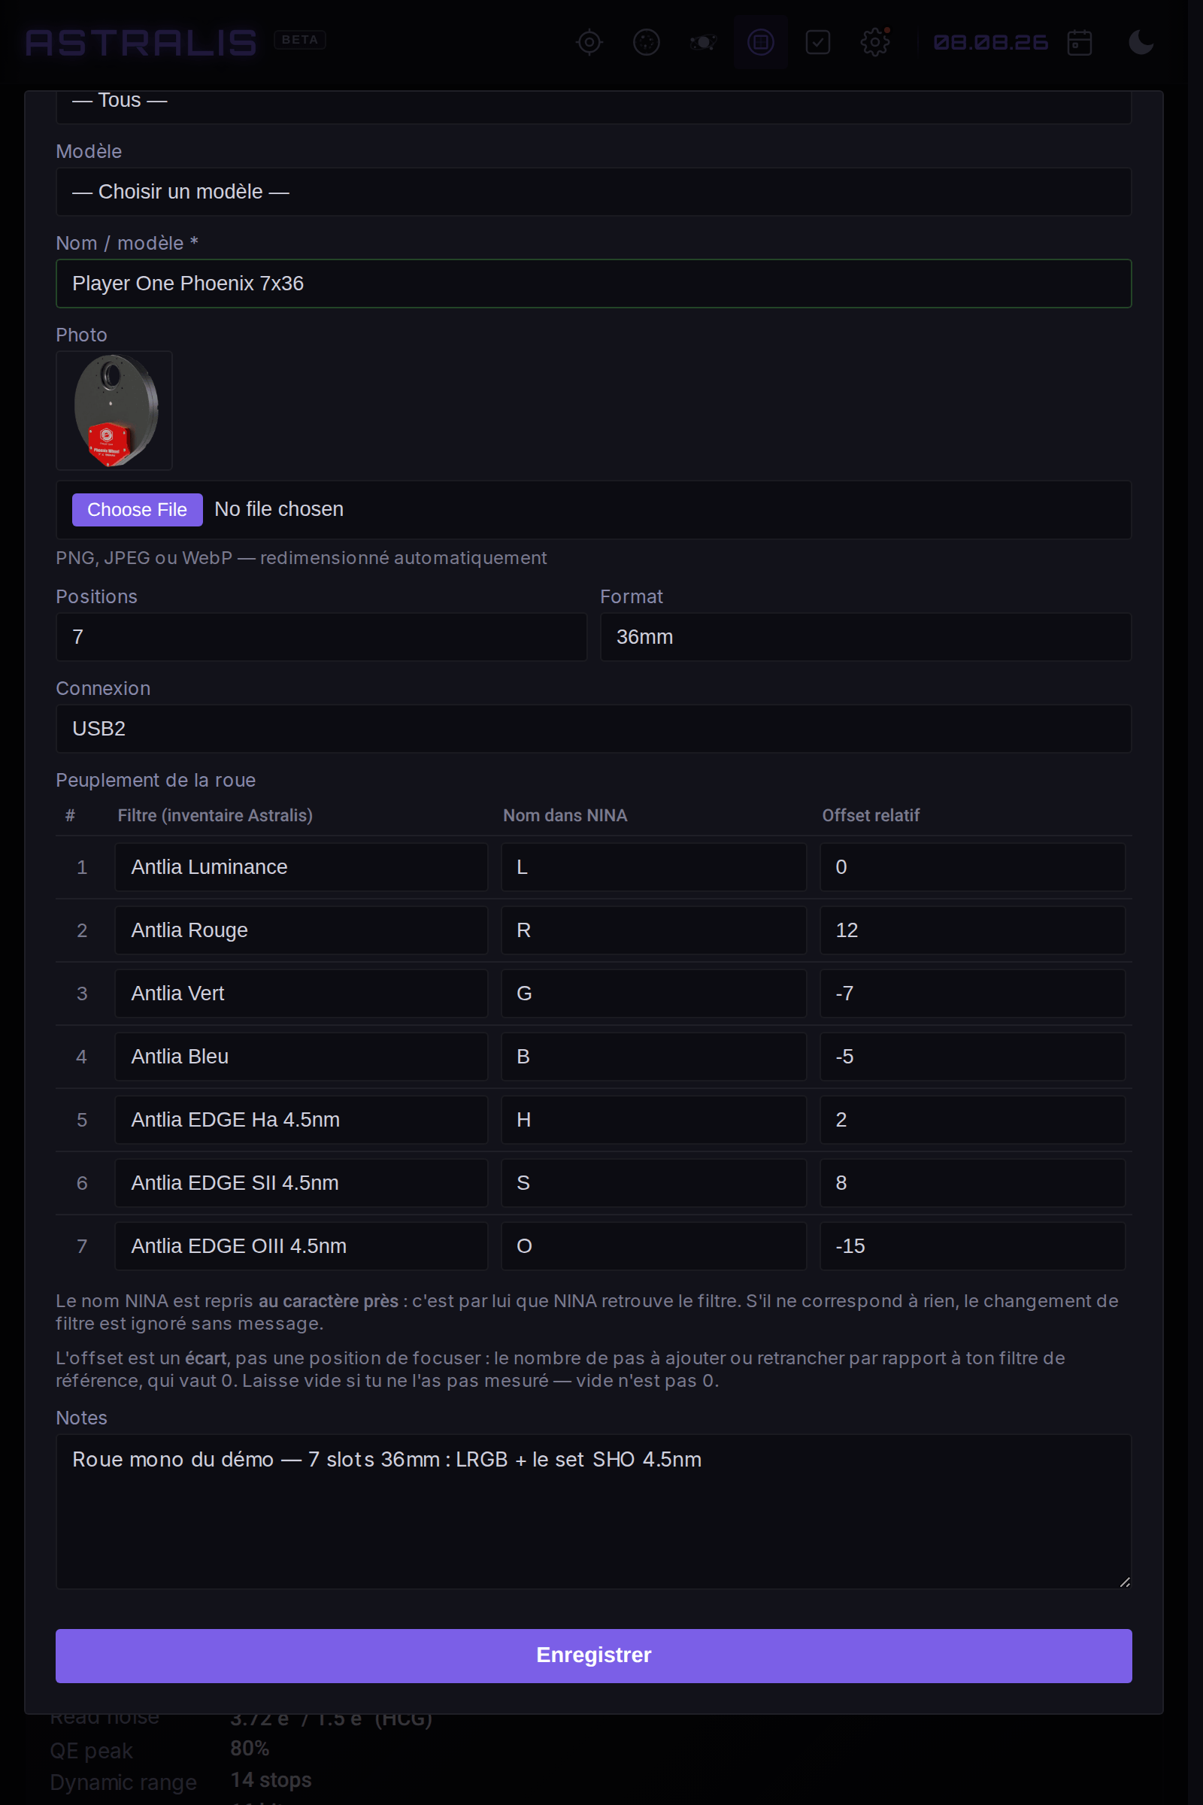Screen dimensions: 1203x1805
Task: Open the checklist checkmark icon
Action: coord(818,42)
